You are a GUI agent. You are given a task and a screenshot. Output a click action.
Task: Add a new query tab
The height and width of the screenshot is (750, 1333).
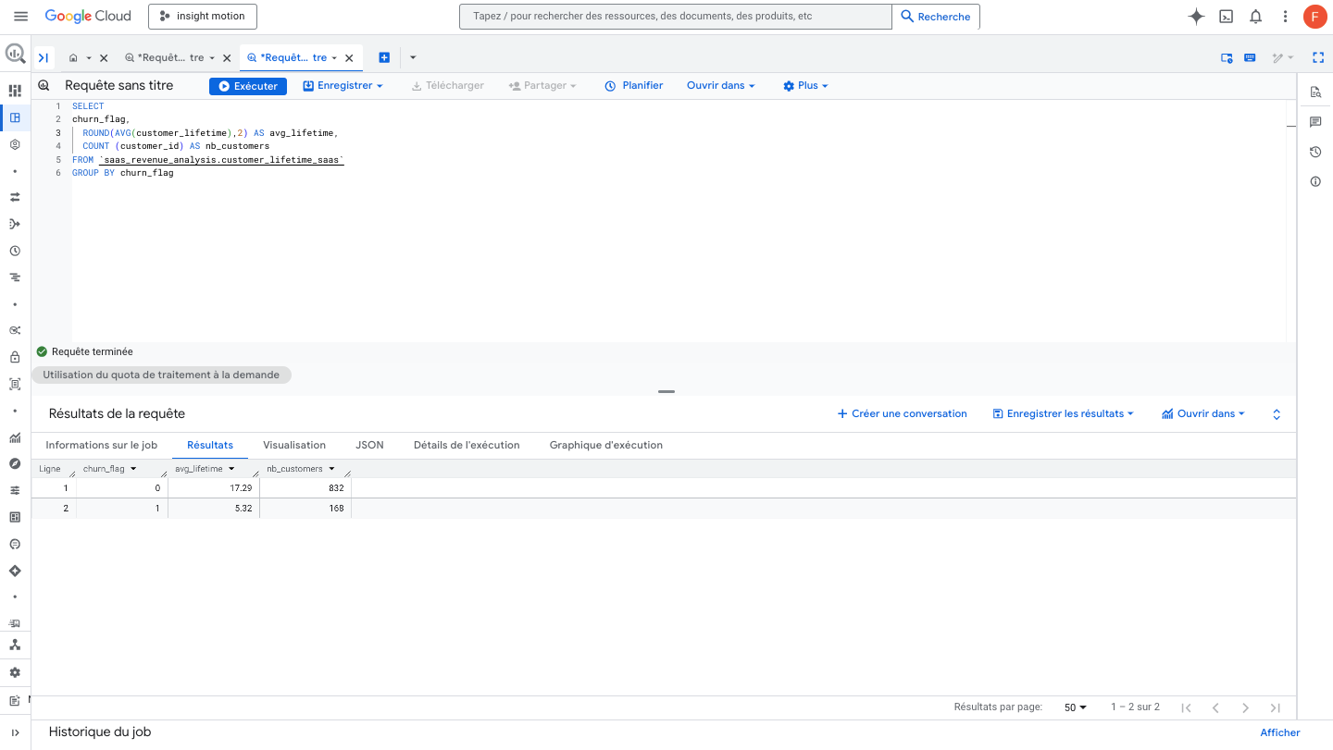tap(384, 57)
